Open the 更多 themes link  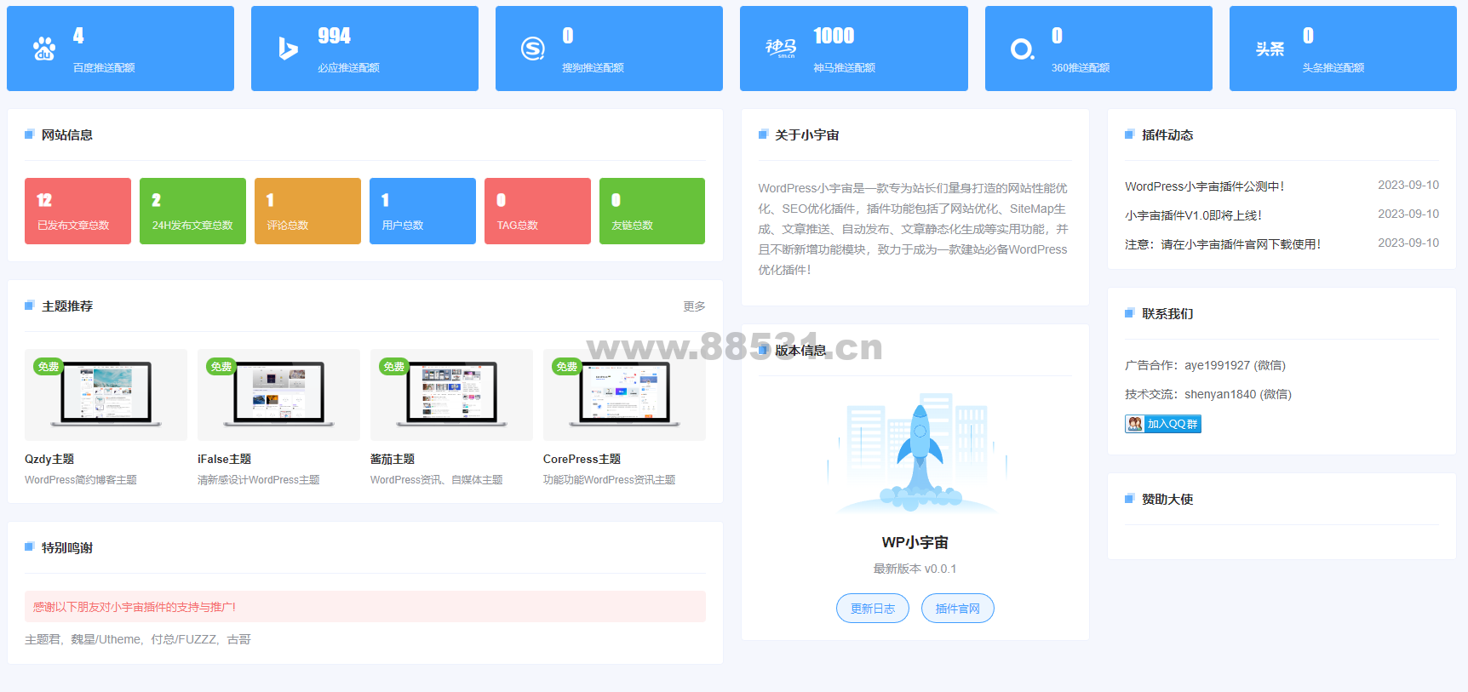[x=694, y=306]
